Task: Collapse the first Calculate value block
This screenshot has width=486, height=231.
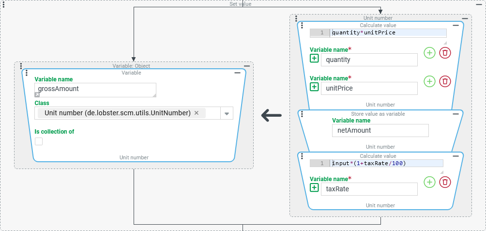Action: pos(455,25)
